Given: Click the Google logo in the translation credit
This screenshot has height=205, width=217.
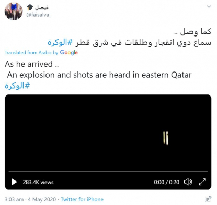Looking at the screenshot, I should pos(69,53).
